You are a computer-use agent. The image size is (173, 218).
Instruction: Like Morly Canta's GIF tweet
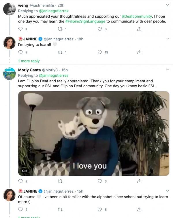(100, 181)
